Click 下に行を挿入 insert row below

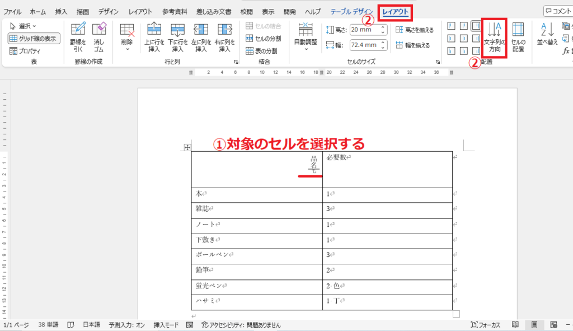coord(177,38)
